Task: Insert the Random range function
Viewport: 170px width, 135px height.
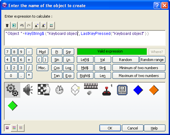Action: tap(152, 60)
